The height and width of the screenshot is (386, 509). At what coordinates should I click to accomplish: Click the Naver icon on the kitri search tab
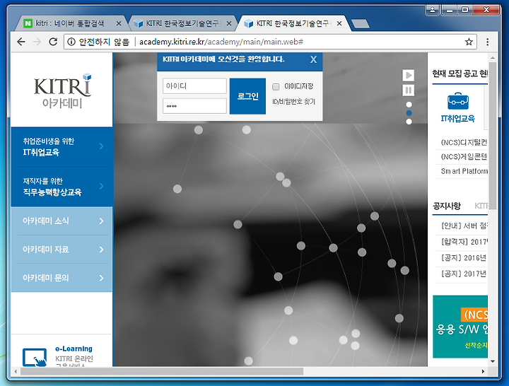[x=28, y=23]
